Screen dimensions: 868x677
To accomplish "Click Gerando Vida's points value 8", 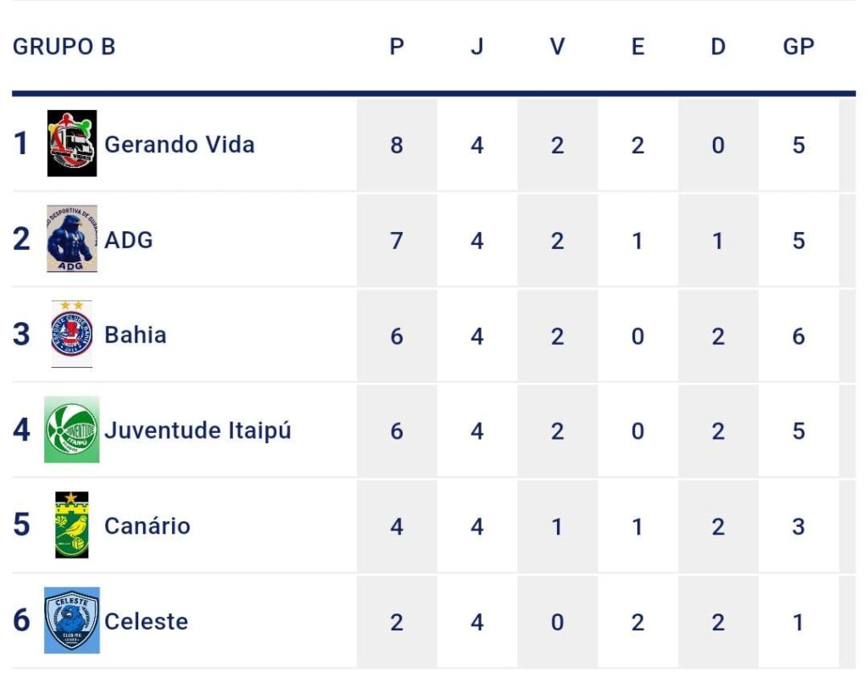I will (x=397, y=145).
